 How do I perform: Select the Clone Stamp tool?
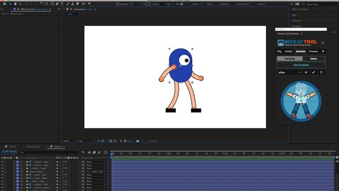(73, 4)
